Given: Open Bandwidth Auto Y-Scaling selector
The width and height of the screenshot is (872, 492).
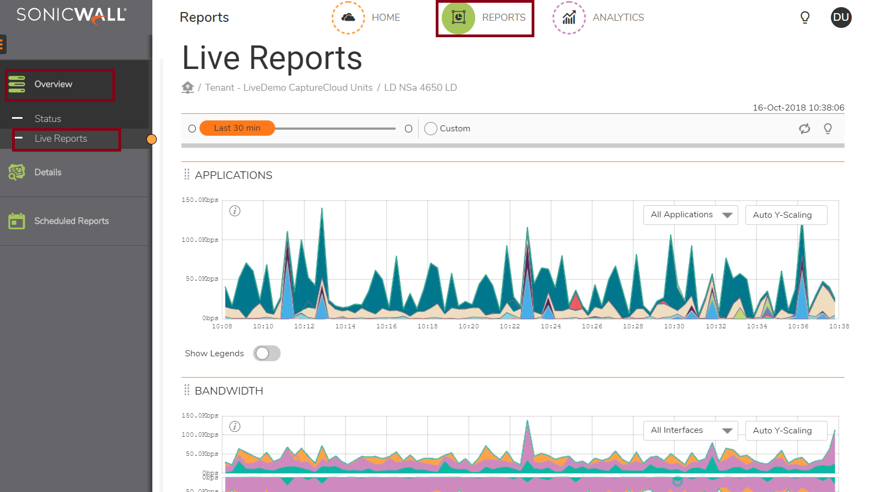Looking at the screenshot, I should [x=786, y=431].
